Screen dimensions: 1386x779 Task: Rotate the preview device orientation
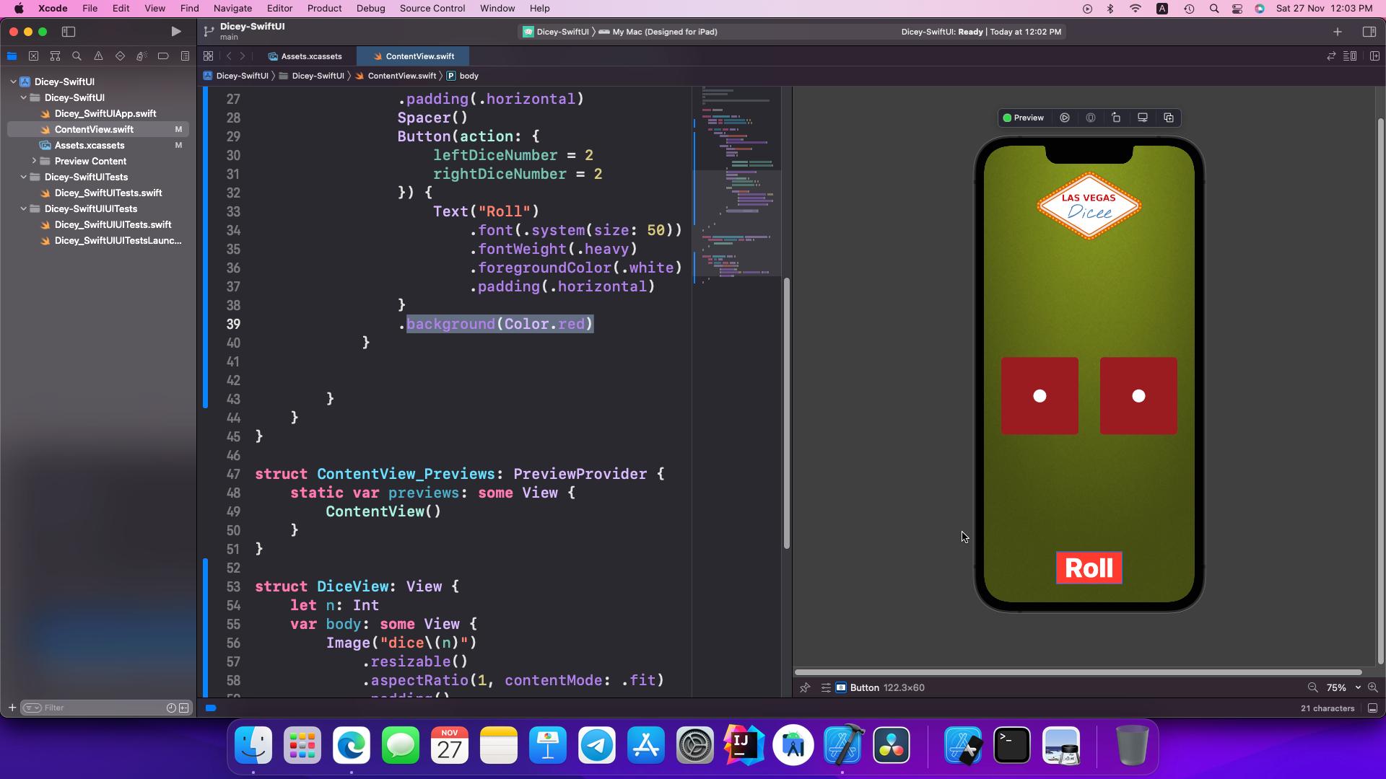click(1116, 118)
